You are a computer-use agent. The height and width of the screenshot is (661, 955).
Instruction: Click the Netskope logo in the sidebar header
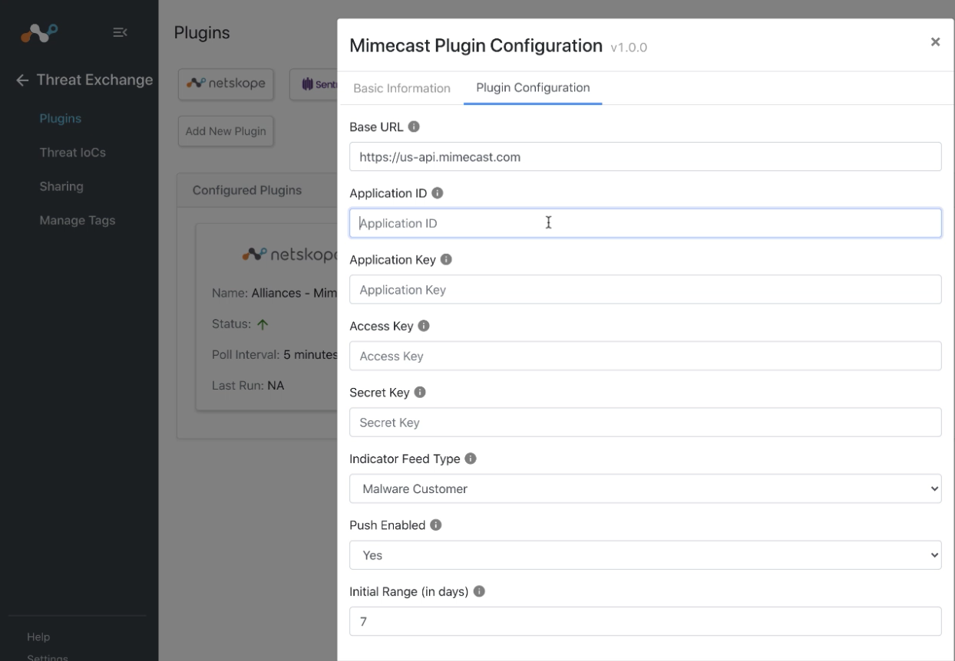[37, 32]
